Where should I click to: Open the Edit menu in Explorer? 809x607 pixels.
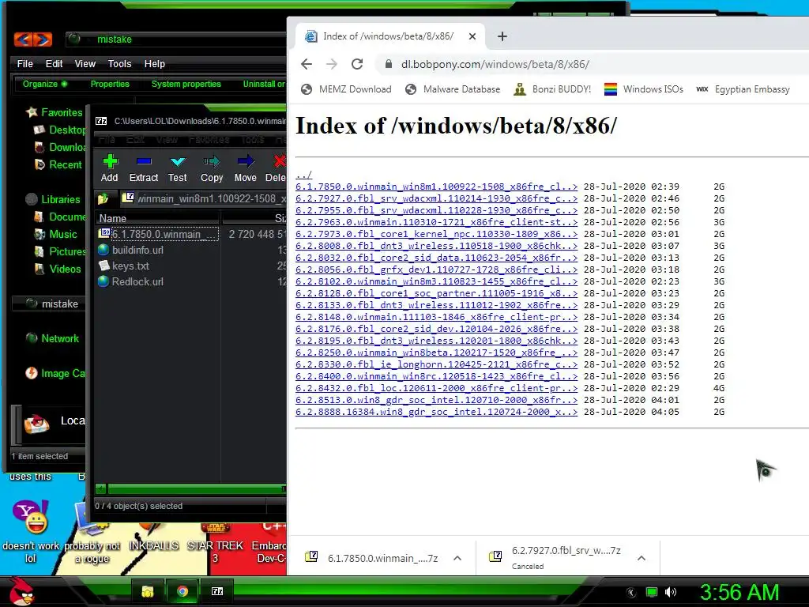coord(54,63)
